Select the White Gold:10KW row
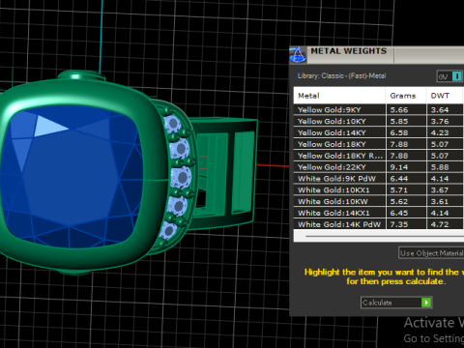 tap(379, 201)
